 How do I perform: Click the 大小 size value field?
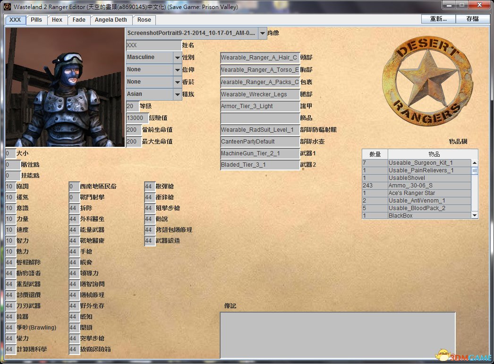click(x=11, y=153)
